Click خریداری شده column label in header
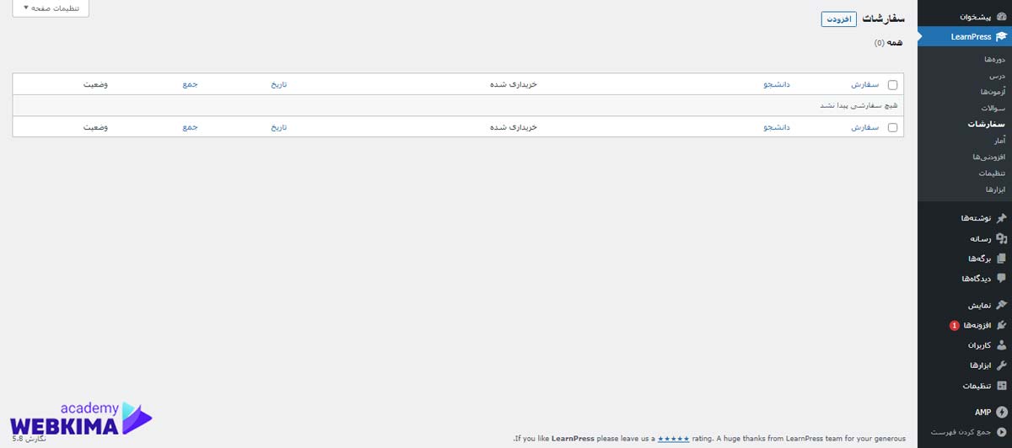 pos(514,84)
